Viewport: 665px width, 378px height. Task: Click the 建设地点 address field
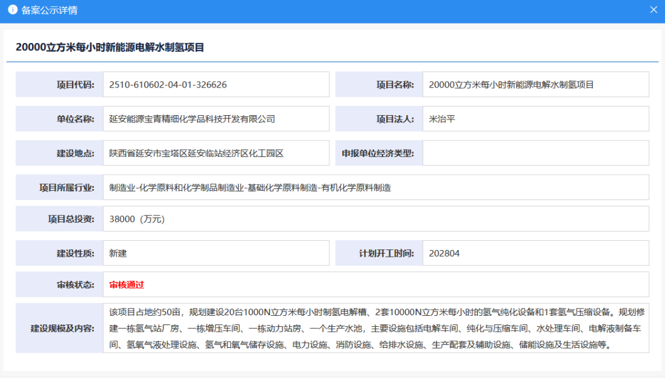point(196,153)
